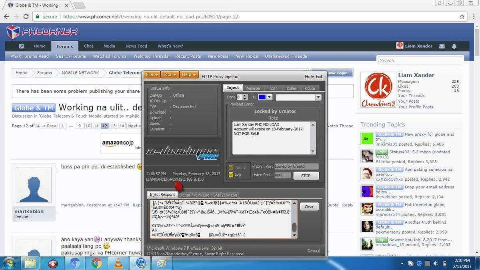
Task: Bookmark this page with the star icon
Action: 462,17
